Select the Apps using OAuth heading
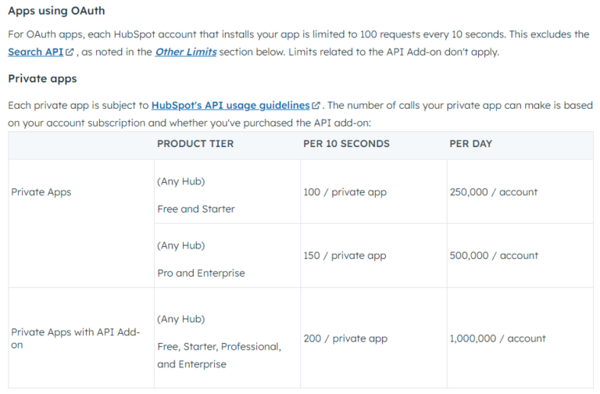This screenshot has width=600, height=394. pos(56,11)
